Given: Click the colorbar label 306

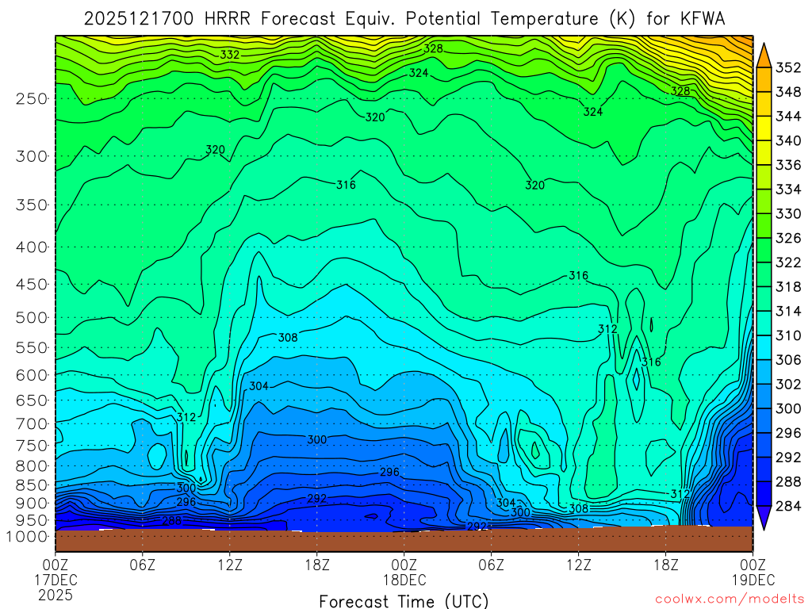Looking at the screenshot, I should [788, 359].
